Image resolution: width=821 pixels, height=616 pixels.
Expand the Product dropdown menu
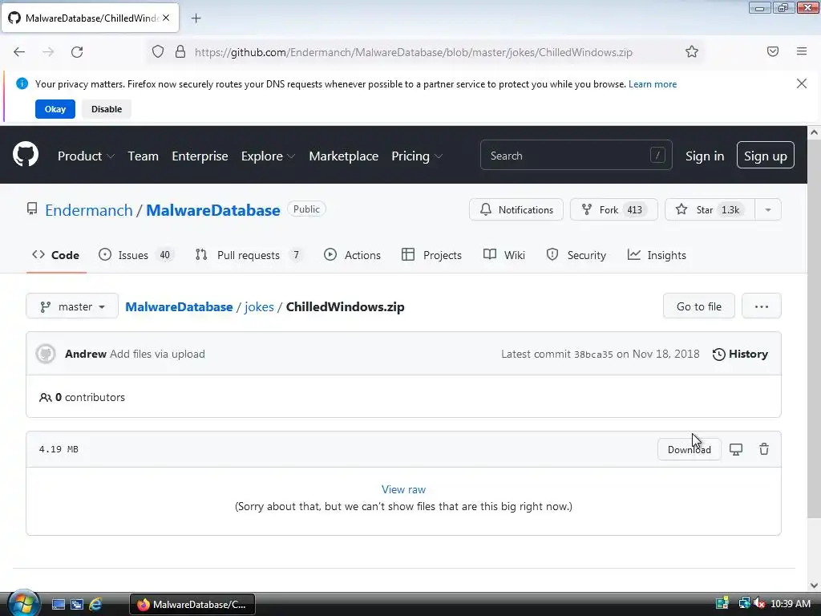tap(85, 156)
